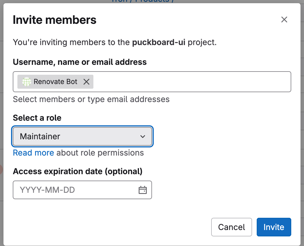Focus the empty area of the username field

(x=191, y=82)
